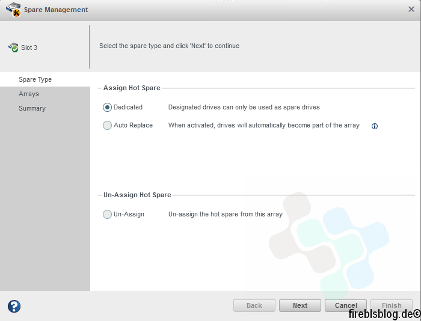Click 'Designated drives can only be used' description
Screen dimensions: 421x321
point(244,108)
